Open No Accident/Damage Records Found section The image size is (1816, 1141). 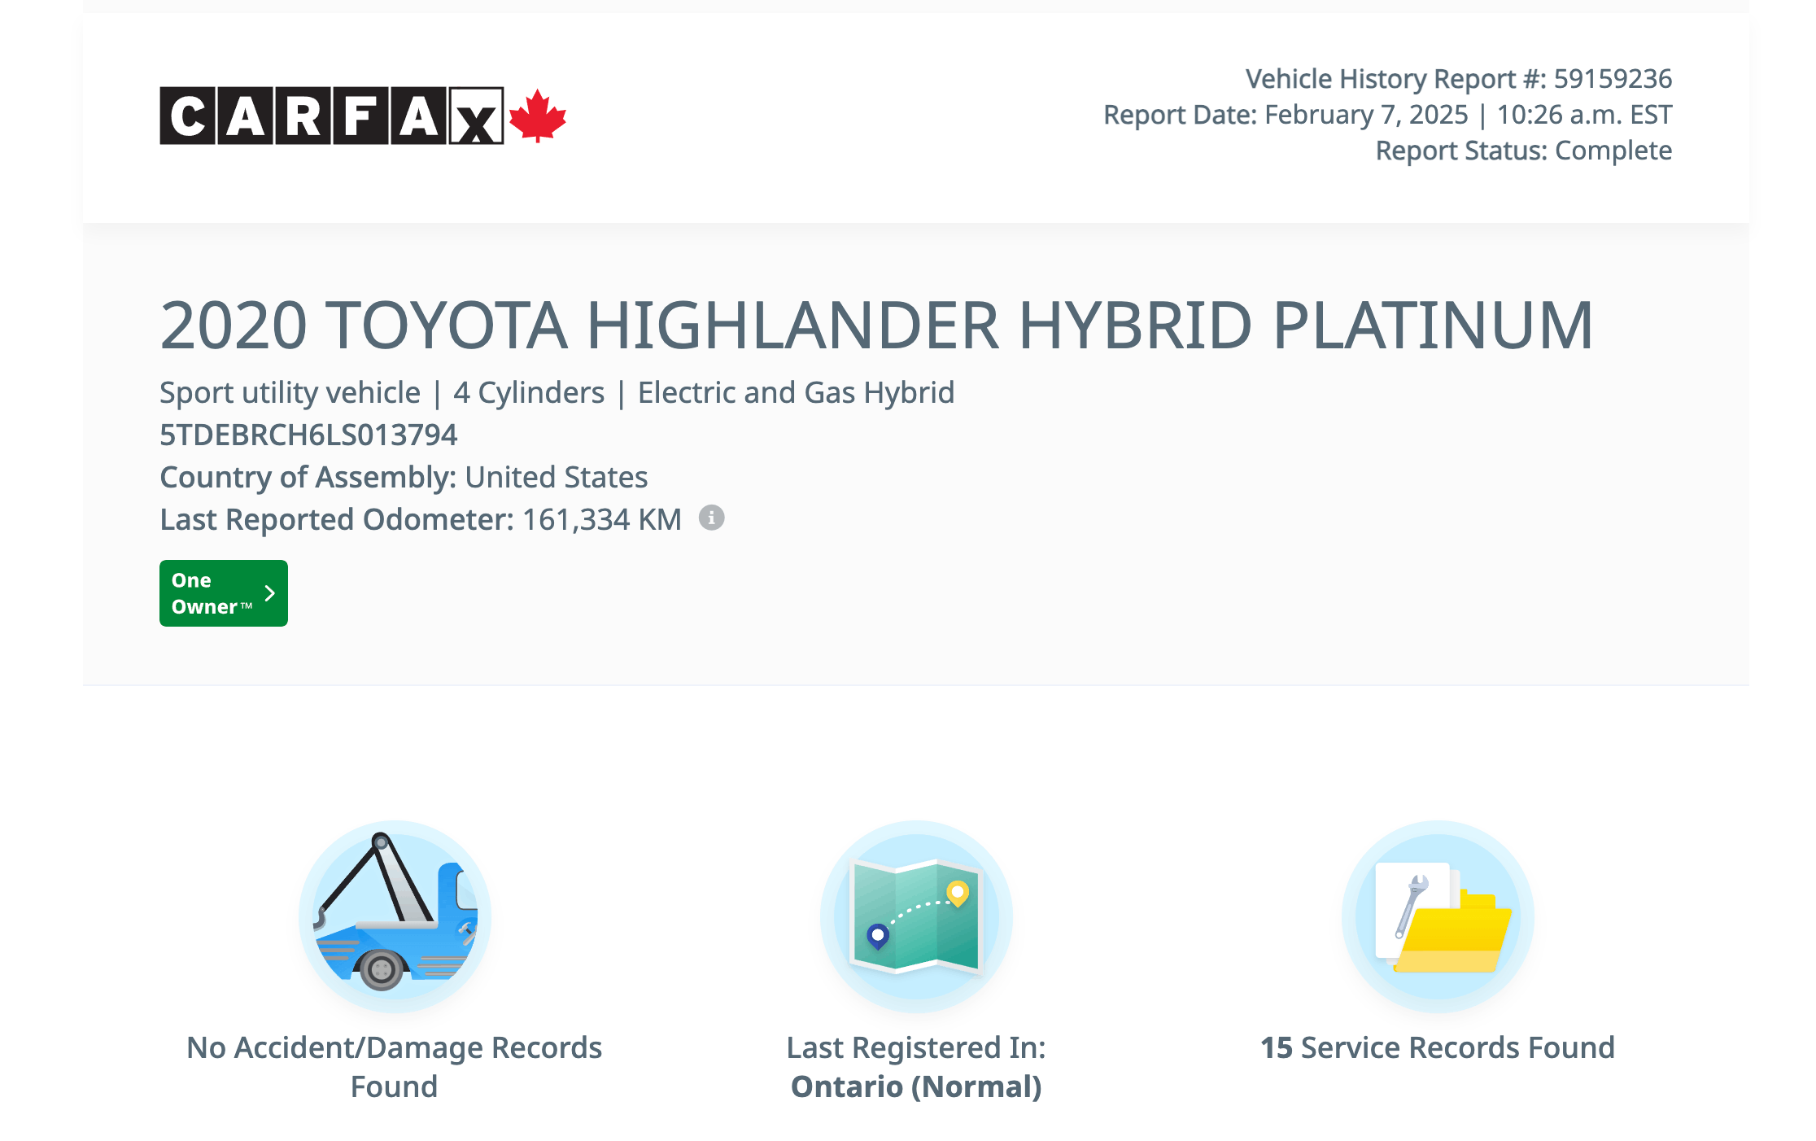[x=395, y=1066]
